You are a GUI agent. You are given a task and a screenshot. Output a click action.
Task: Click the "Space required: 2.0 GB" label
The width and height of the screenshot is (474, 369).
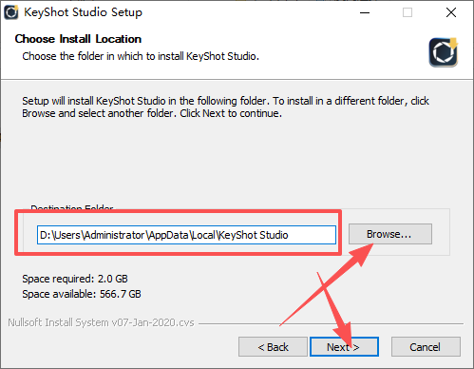[75, 279]
